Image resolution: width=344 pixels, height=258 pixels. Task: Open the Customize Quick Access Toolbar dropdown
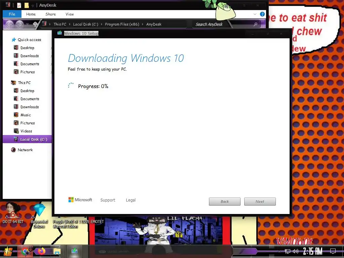tap(33, 5)
